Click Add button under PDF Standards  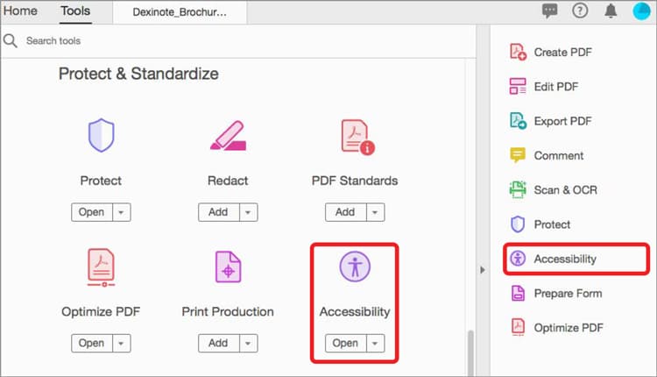[x=345, y=212]
